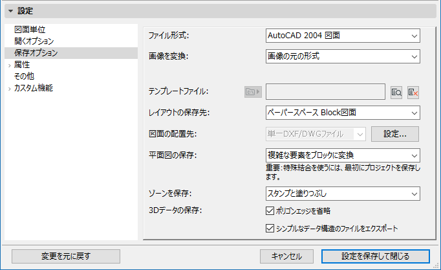Screen dimensions: 441x270
Task: Browse for template file with magnifier icon
Action: point(396,92)
